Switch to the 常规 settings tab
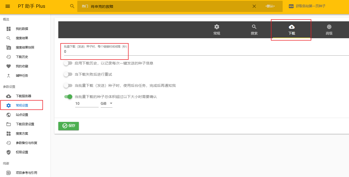Viewport: 349px width, 177px height. click(x=217, y=30)
